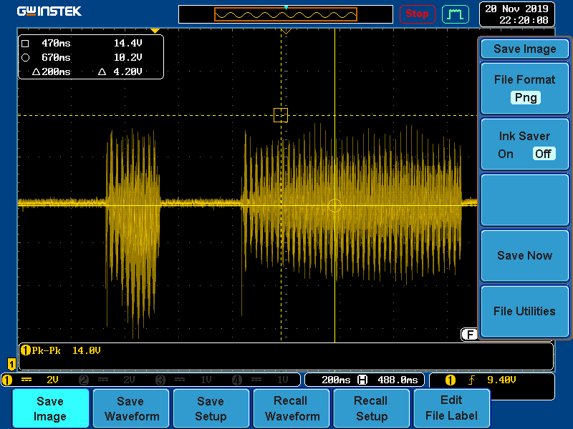Click the Stop acquisition status indicator
Viewport: 573px width, 429px height.
coord(417,14)
